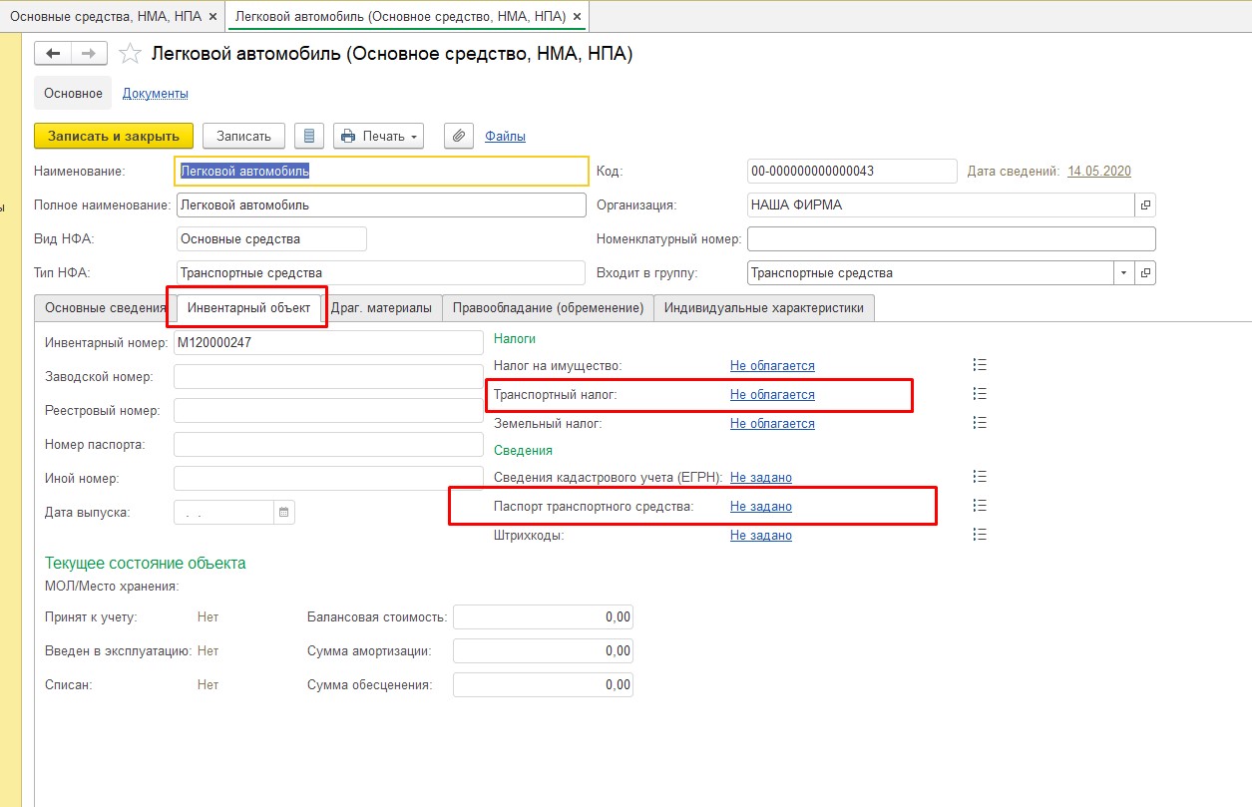The image size is (1252, 807).
Task: Click the Инвентарный номер field
Action: [328, 342]
